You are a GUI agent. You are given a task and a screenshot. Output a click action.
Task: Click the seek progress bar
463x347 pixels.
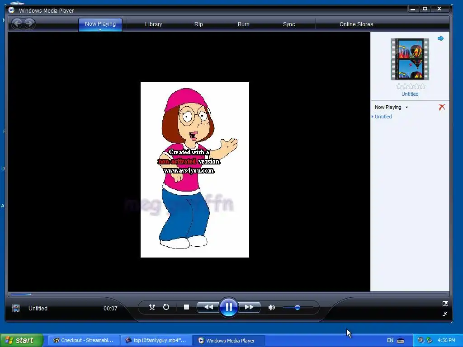(228, 294)
